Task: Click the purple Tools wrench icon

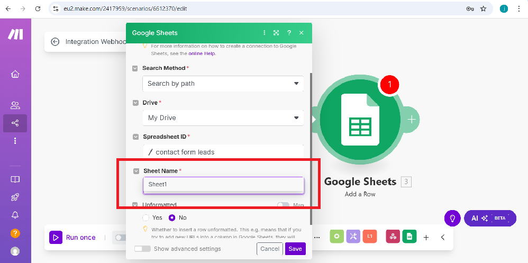Action: (x=353, y=237)
